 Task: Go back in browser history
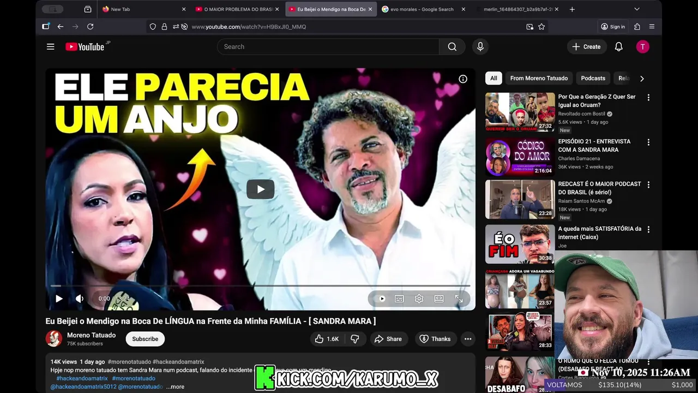pos(61,27)
